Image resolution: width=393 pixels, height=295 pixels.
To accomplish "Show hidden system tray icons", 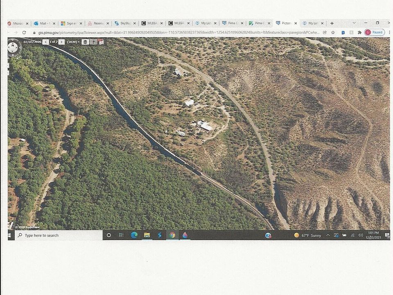I will coord(328,235).
